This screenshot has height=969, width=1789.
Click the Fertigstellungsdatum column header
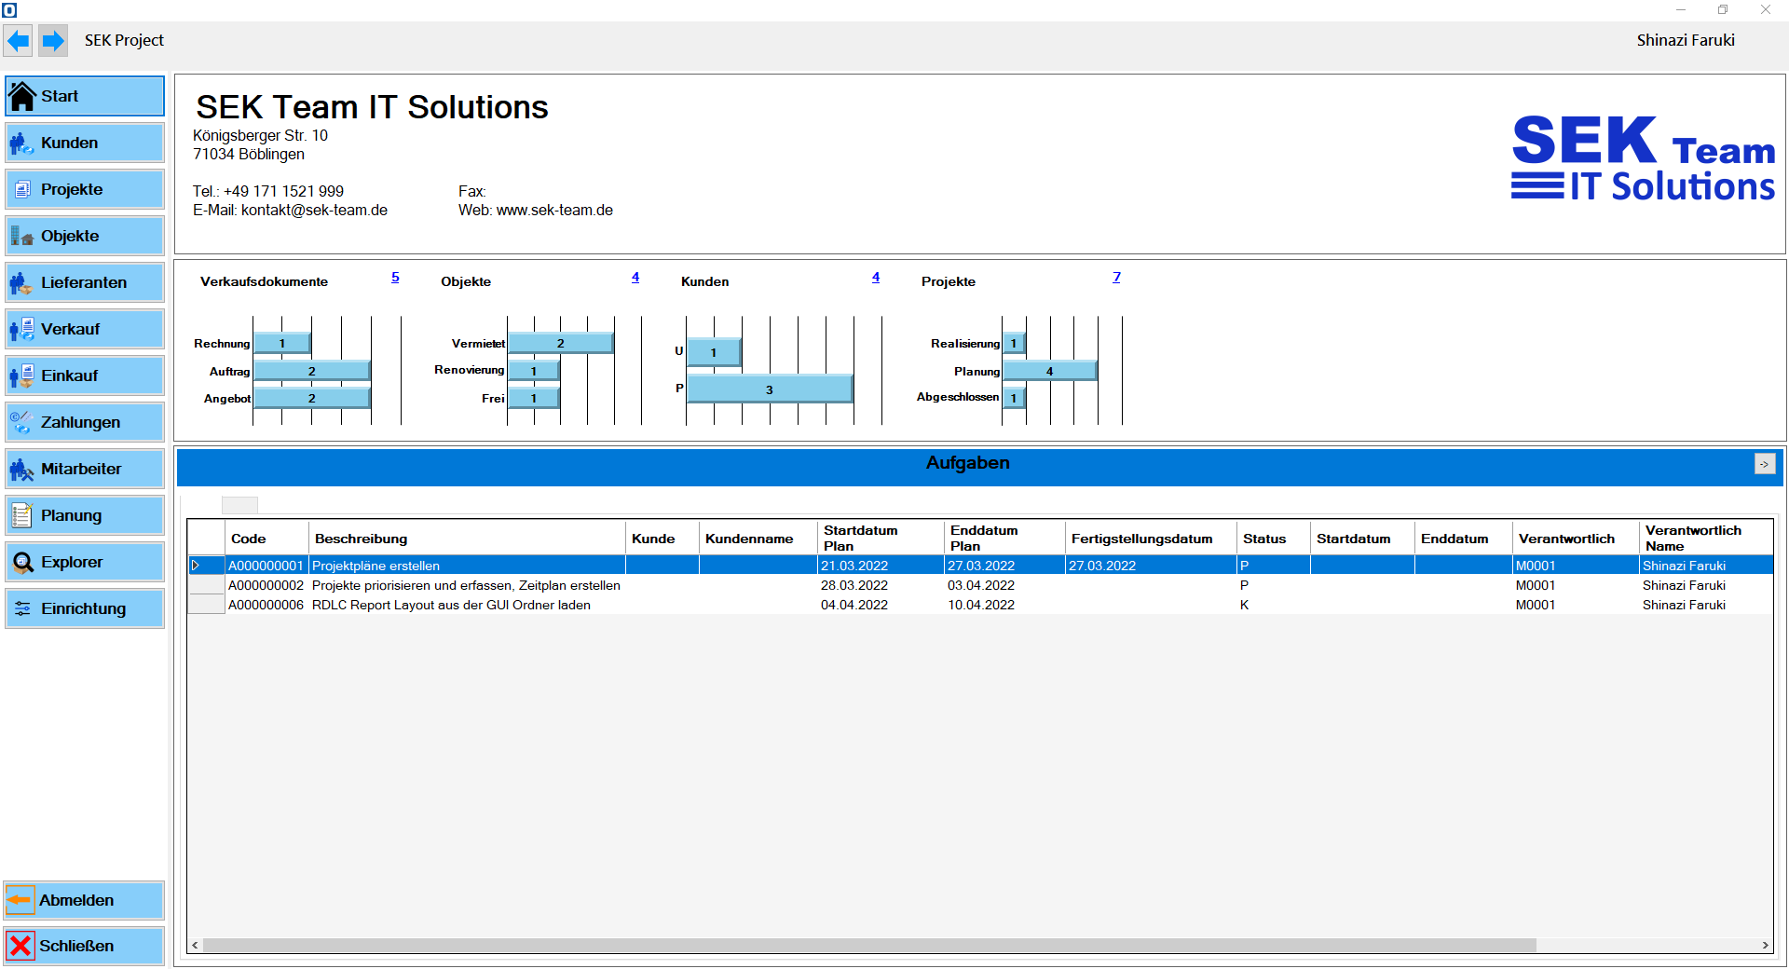1152,539
